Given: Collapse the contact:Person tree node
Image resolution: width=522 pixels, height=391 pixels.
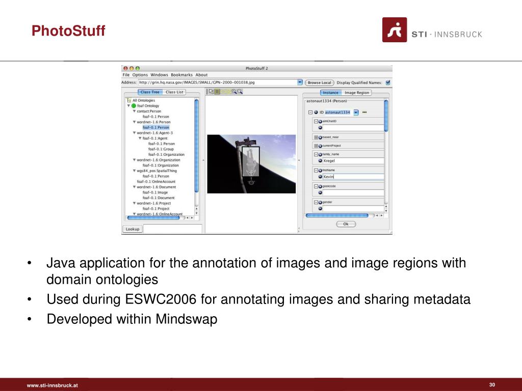Looking at the screenshot, I should (134, 111).
